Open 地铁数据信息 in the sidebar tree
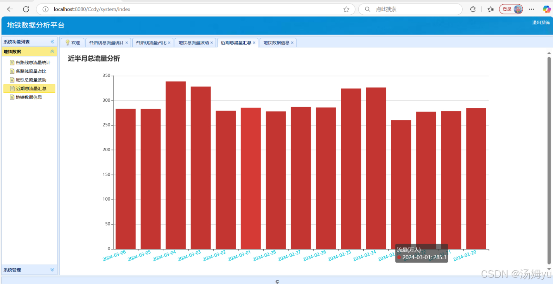 point(29,97)
